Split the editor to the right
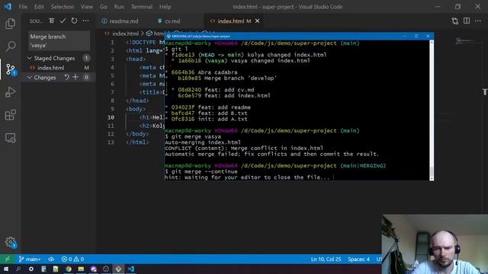488x274 pixels. (467, 21)
